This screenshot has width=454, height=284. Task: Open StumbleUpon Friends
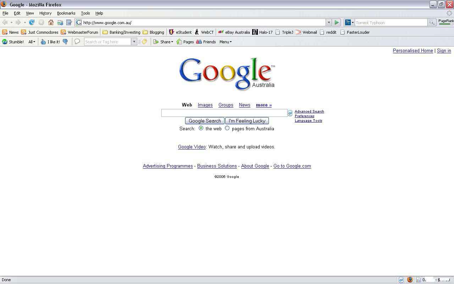(206, 42)
